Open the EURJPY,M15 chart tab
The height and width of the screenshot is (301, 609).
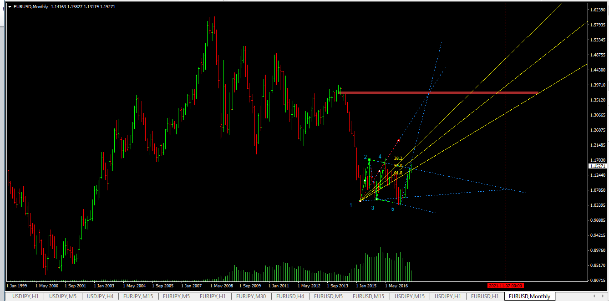coord(138,296)
